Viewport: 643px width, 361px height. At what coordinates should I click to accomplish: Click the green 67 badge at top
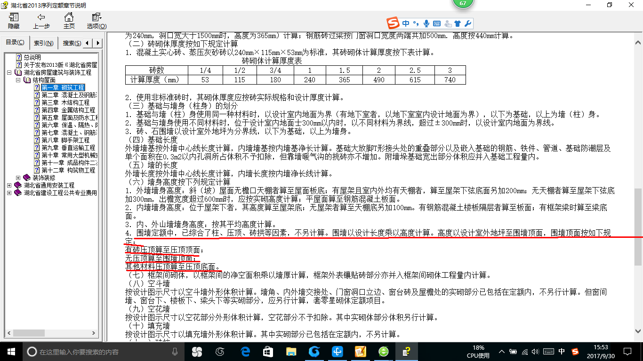pos(463,3)
